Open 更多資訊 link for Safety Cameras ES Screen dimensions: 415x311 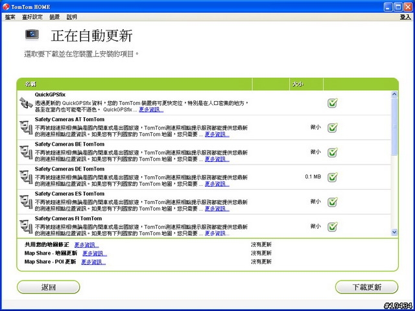click(217, 209)
